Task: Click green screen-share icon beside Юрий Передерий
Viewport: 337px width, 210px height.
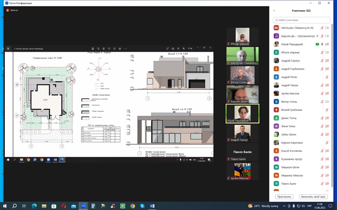Action: 317,44
